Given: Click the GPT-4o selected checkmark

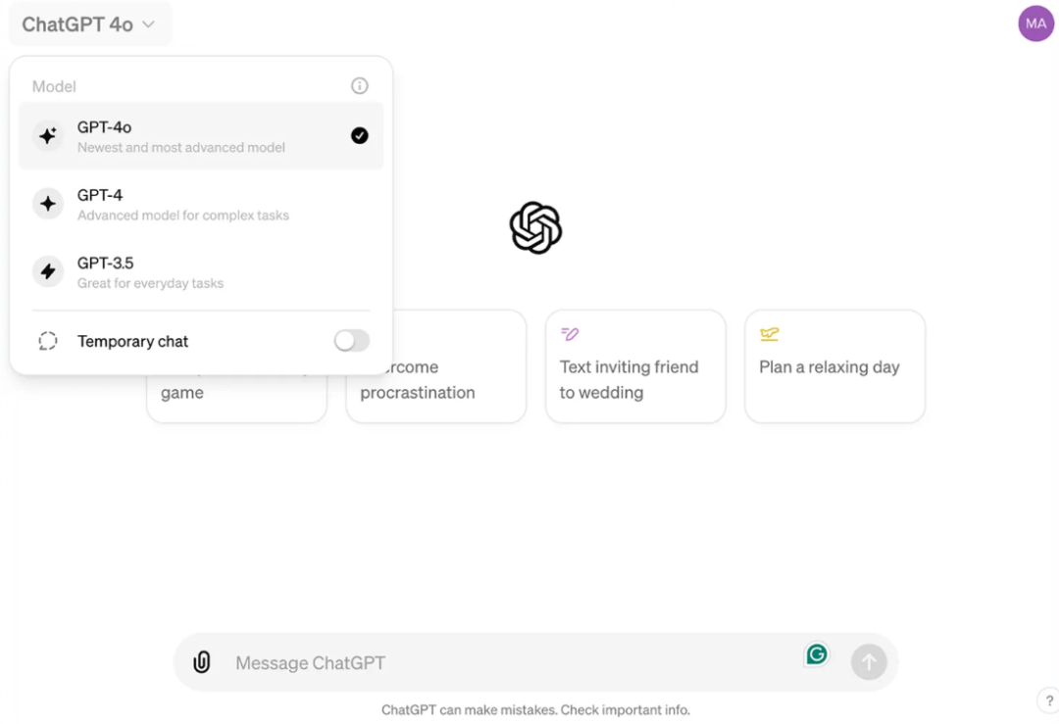Looking at the screenshot, I should coord(360,136).
